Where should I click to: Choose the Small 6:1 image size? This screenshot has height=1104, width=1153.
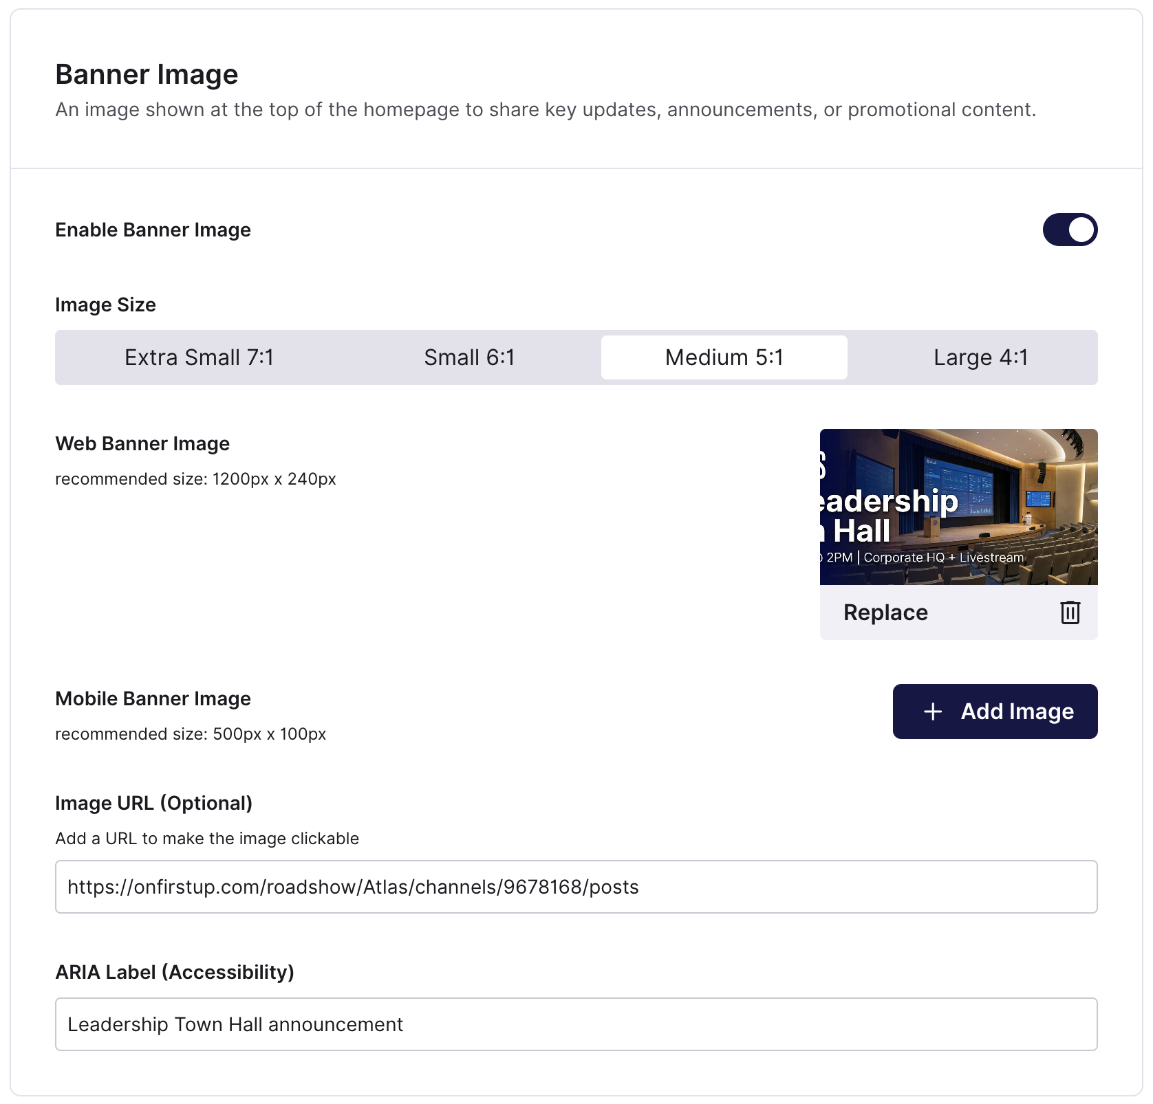469,357
